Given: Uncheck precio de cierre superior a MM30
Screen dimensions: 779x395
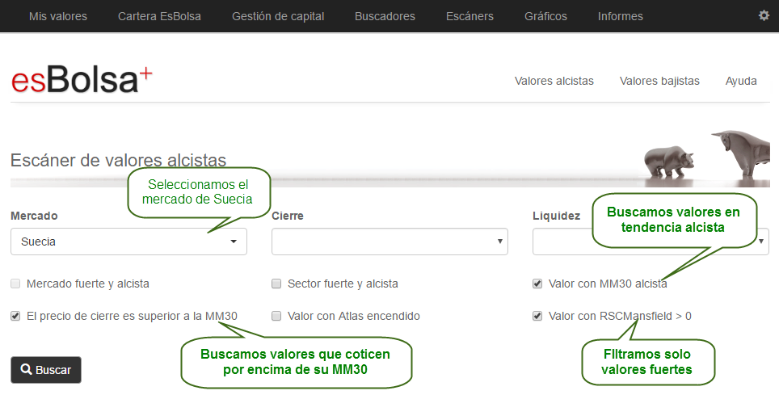Looking at the screenshot, I should 15,316.
